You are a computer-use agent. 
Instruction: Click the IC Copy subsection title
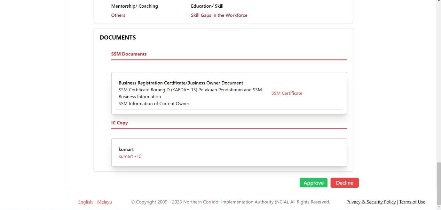pyautogui.click(x=120, y=123)
